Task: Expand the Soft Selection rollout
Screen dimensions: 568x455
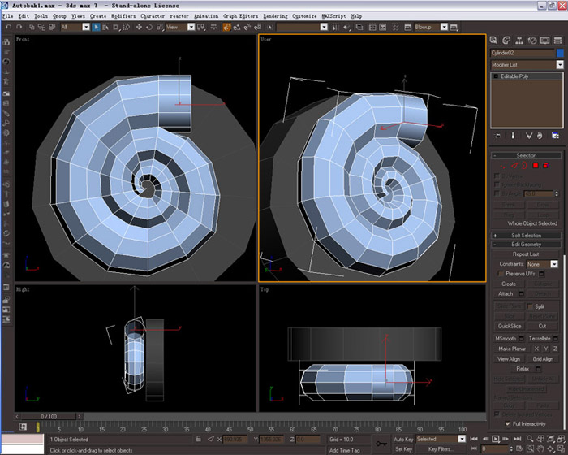Action: [527, 236]
